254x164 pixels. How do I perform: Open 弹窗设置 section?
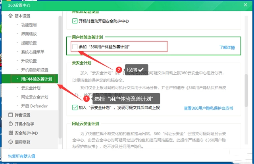click(22, 115)
